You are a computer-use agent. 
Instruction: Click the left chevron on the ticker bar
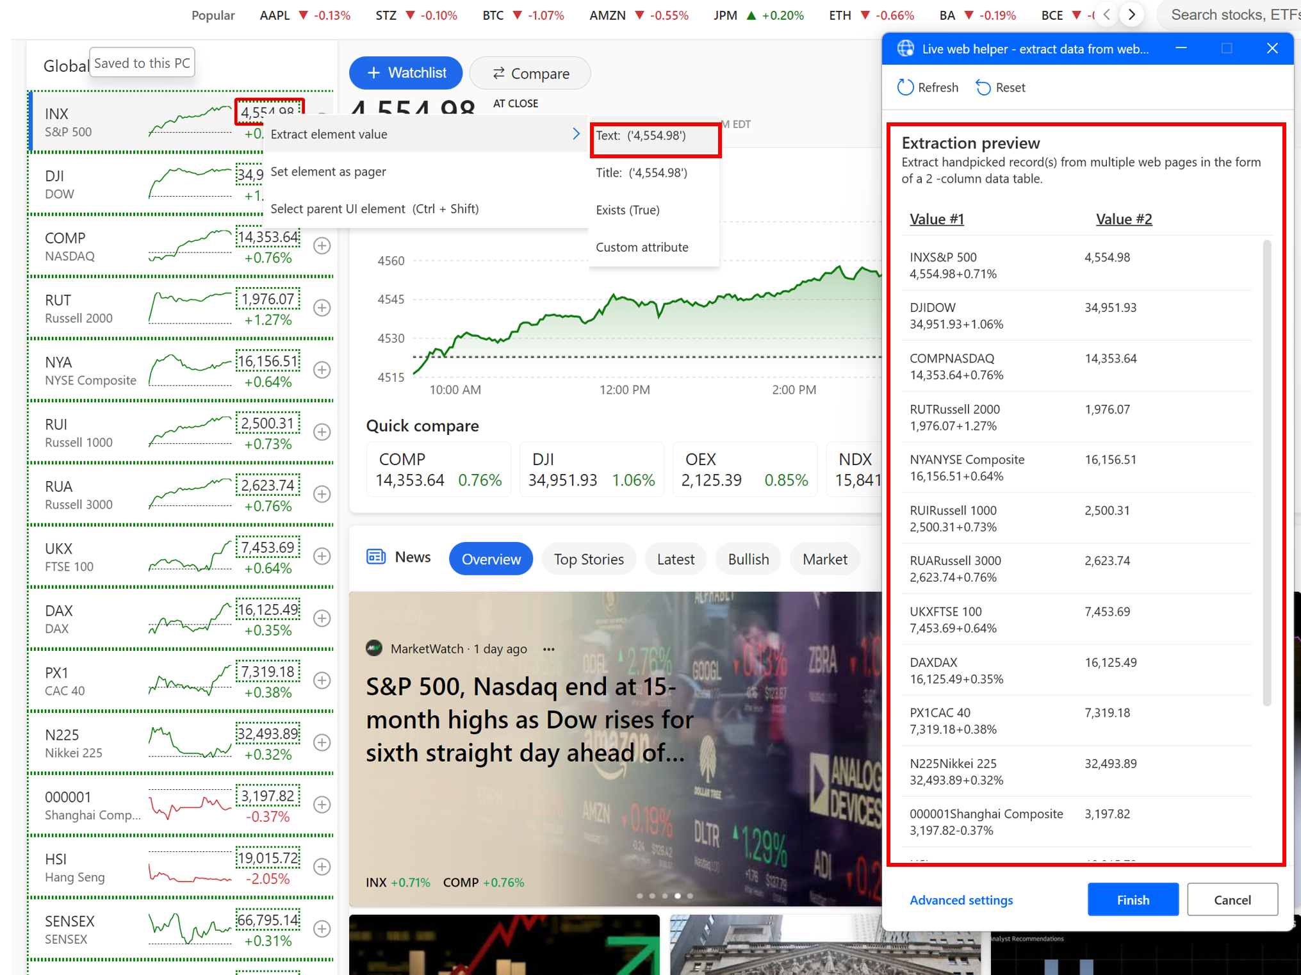[x=1106, y=14]
